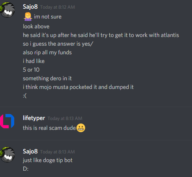Click the 'so i guess the answer is yes/' message
This screenshot has height=177, width=192.
[58, 44]
